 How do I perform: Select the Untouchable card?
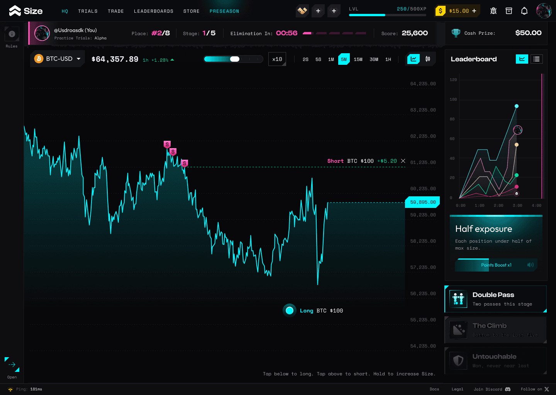496,361
